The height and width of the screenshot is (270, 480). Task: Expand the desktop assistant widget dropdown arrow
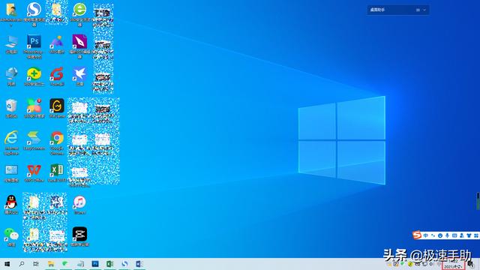click(424, 10)
